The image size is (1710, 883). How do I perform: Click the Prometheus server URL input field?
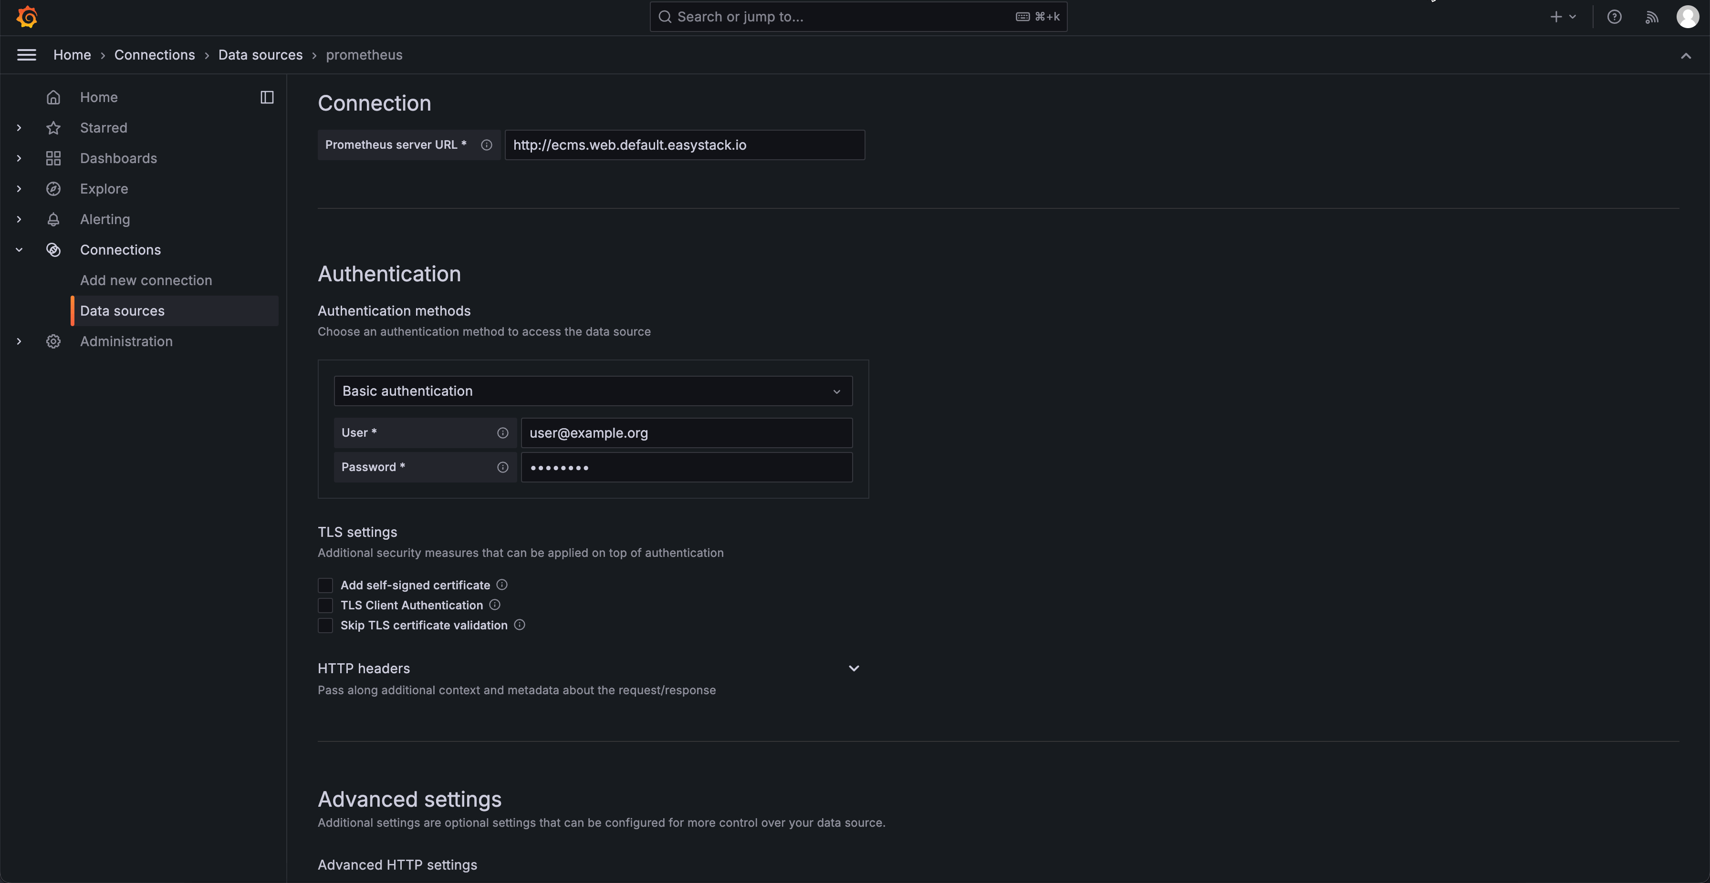click(684, 145)
